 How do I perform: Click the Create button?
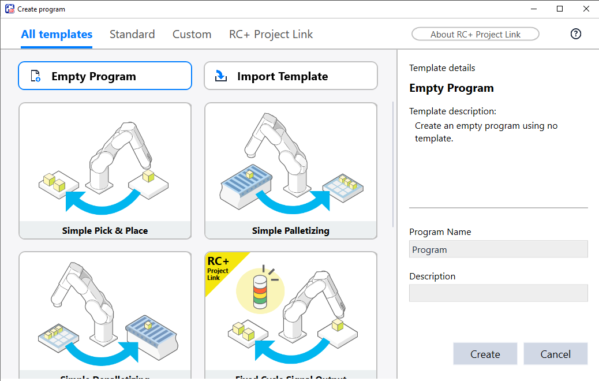click(485, 354)
